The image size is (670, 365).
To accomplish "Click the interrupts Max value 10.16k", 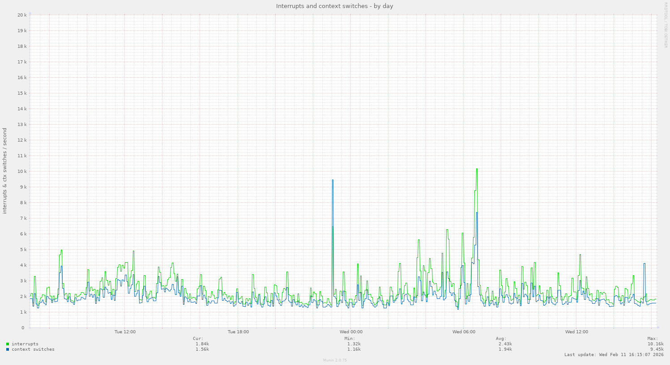I will 655,344.
